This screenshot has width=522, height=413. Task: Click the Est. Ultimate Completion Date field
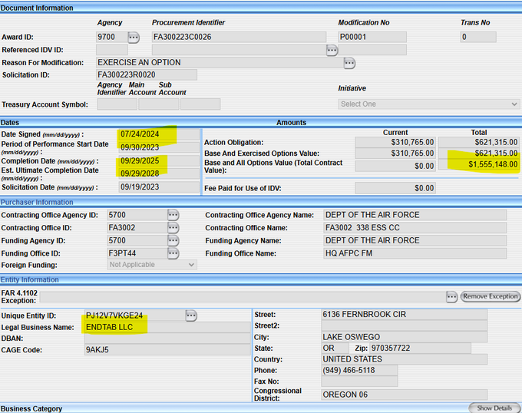point(148,173)
